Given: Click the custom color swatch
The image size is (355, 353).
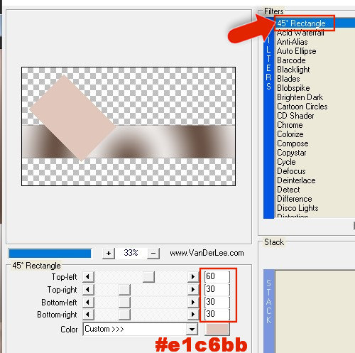Looking at the screenshot, I should click(217, 329).
